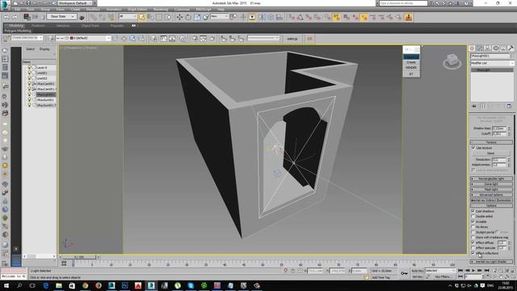Open Select by Name dialog icon
The image size is (517, 291).
coord(150,17)
